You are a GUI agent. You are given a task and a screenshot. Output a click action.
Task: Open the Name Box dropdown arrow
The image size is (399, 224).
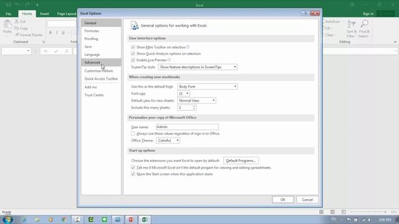[x=28, y=51]
